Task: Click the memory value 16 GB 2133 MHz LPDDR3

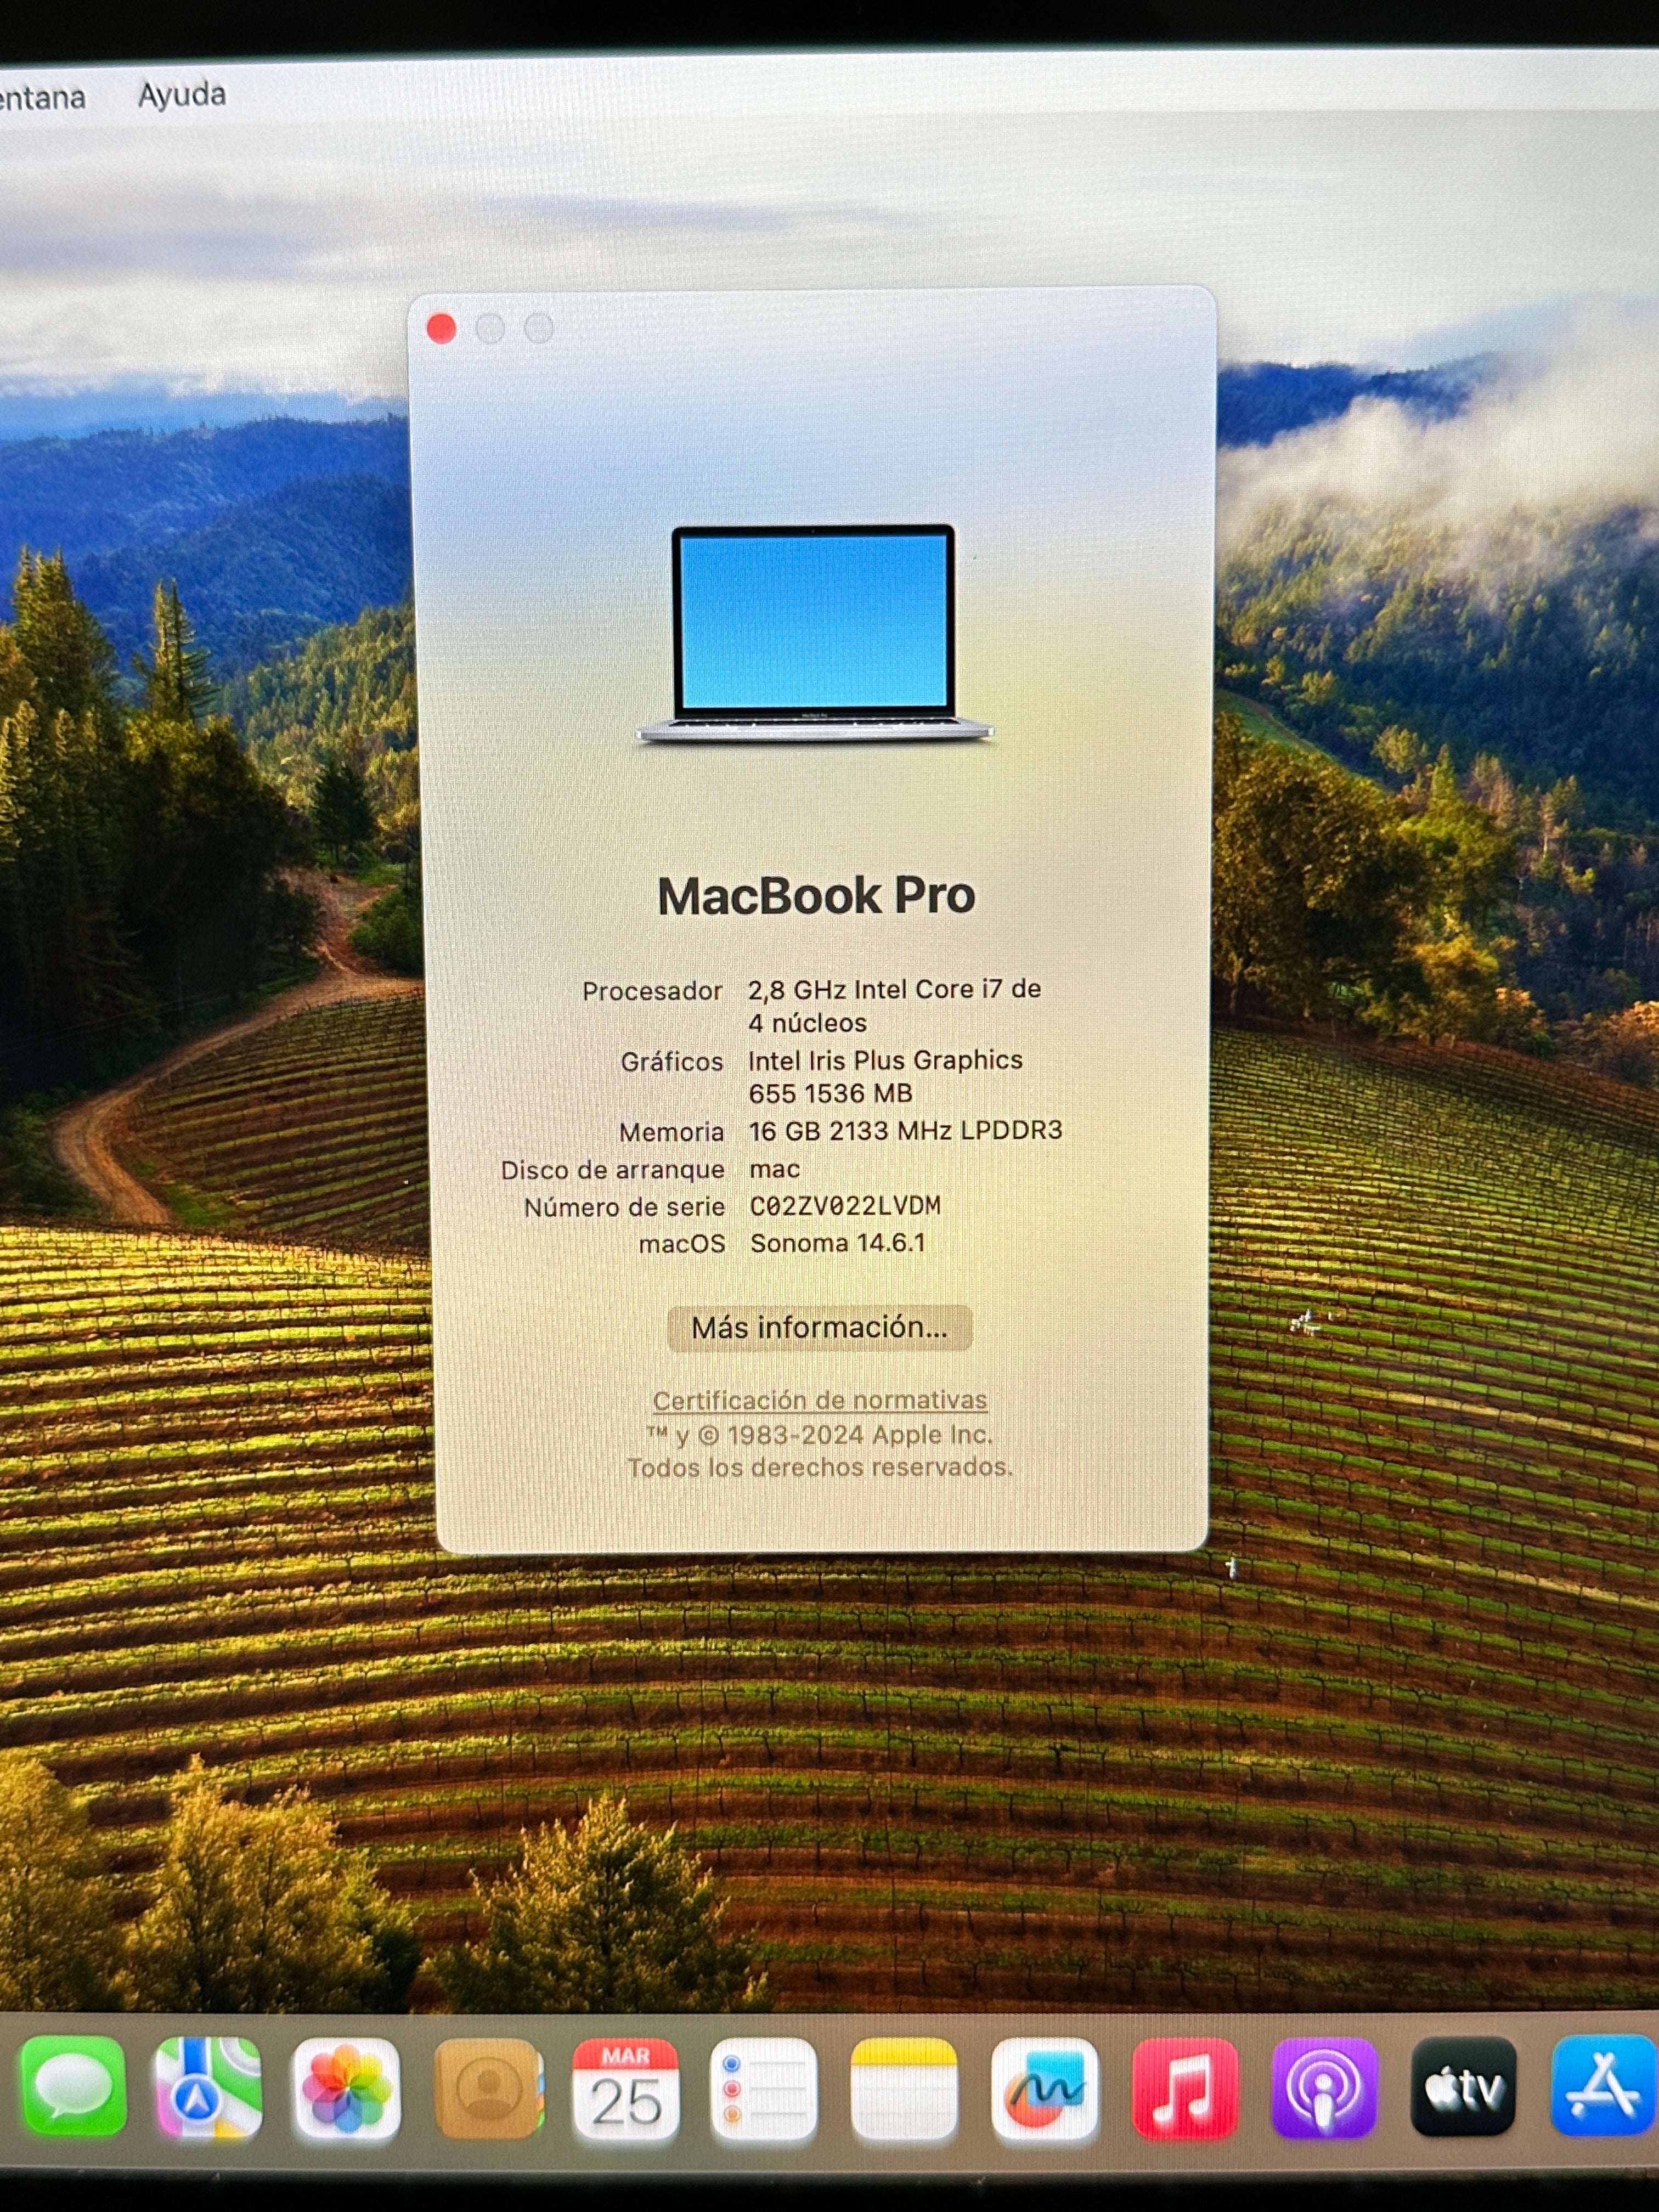Action: [x=905, y=1131]
